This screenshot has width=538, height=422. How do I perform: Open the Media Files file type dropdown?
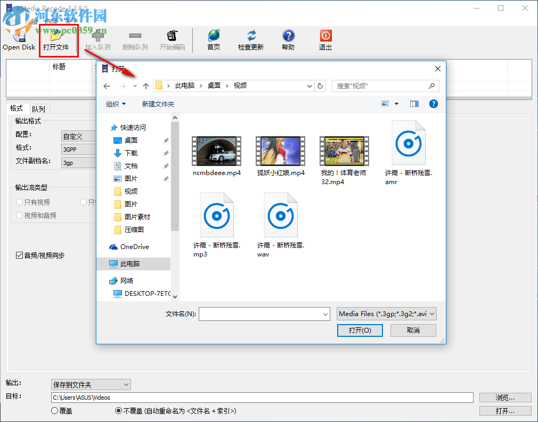pyautogui.click(x=385, y=313)
